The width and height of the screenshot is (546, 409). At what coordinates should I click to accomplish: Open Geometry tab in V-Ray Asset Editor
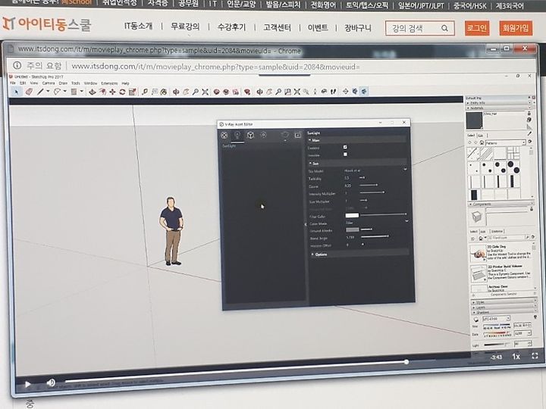click(250, 135)
